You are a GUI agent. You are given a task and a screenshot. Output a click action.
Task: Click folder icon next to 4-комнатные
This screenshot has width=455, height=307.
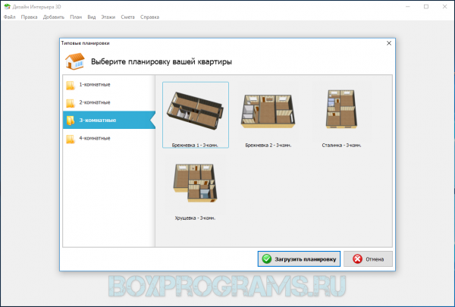point(71,139)
